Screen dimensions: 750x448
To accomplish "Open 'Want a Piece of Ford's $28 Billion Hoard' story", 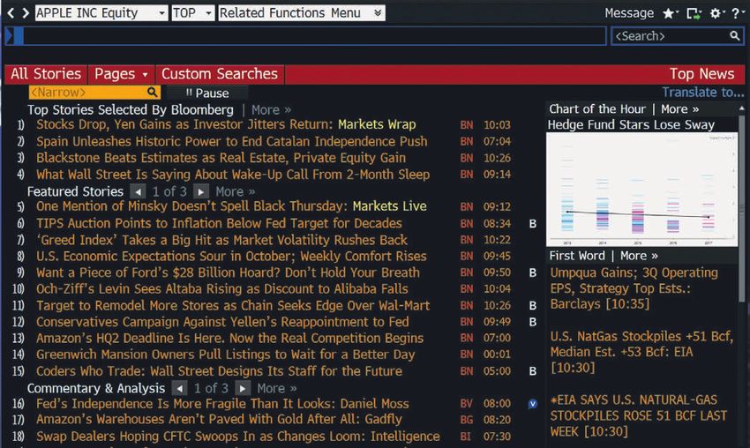I will (x=228, y=273).
